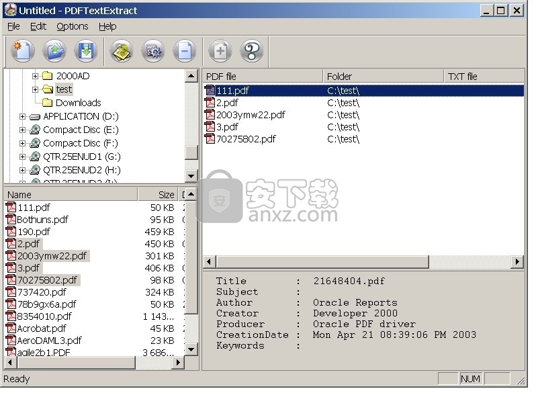Expand the APPLICATION (D:) drive node
The image size is (536, 395).
click(23, 117)
